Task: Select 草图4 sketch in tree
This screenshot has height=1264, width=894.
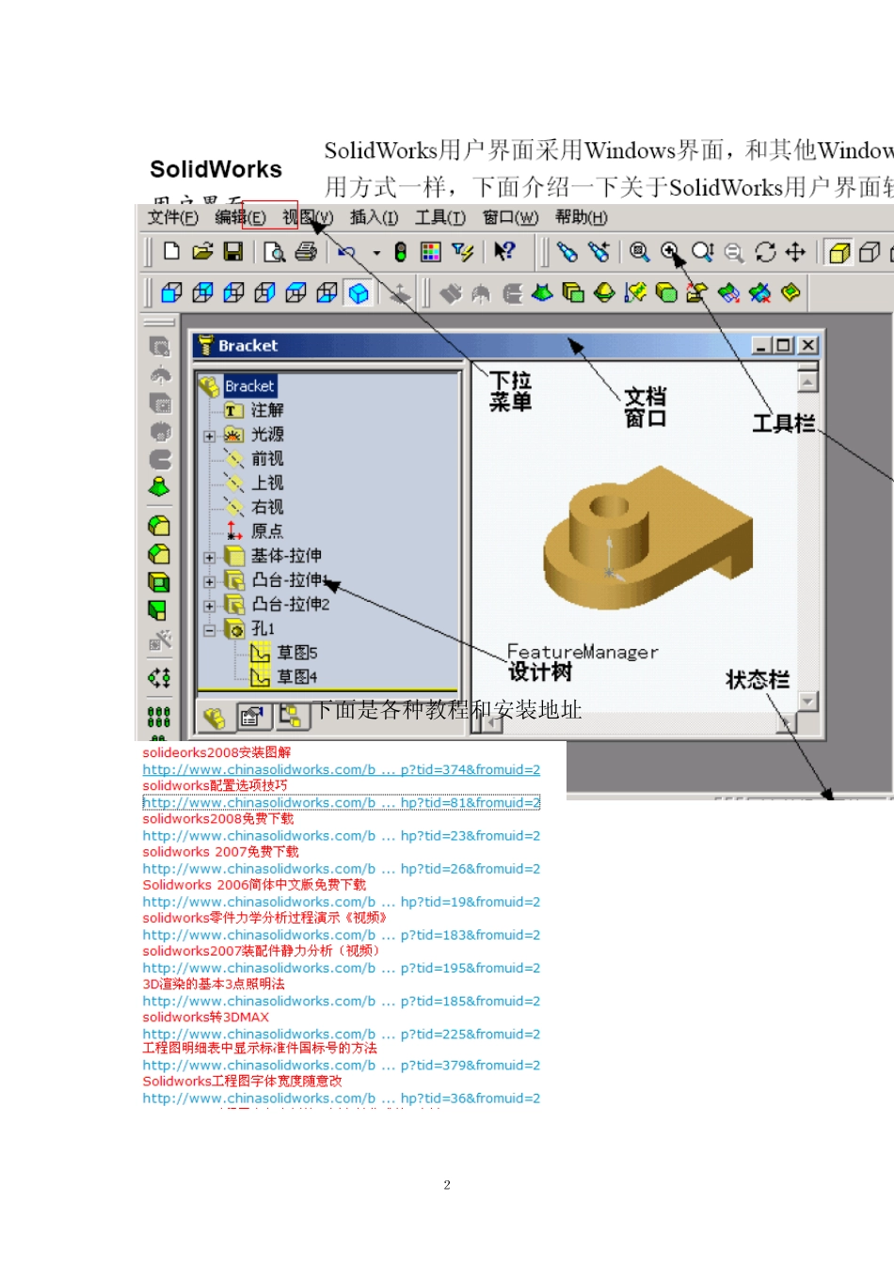Action: click(296, 677)
